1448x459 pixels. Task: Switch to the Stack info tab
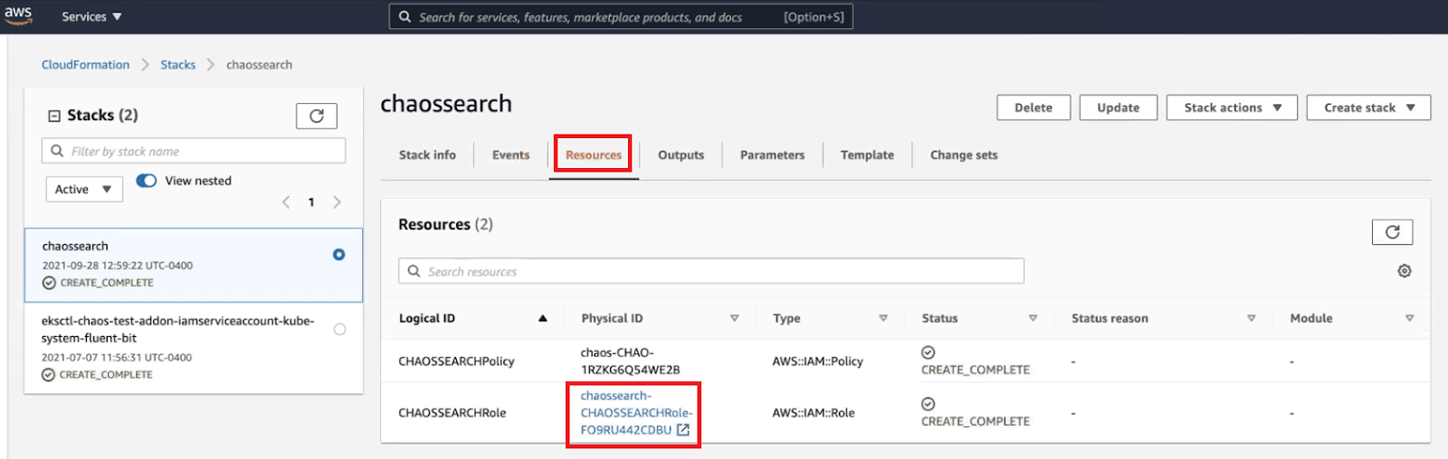427,155
